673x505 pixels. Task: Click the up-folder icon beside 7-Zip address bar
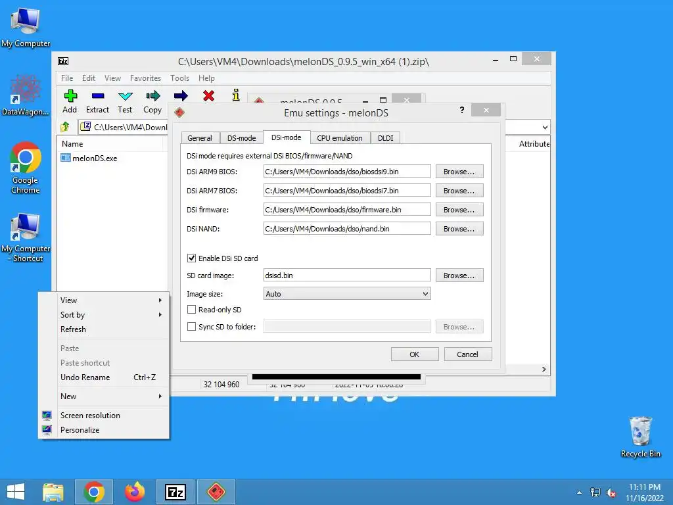click(65, 127)
